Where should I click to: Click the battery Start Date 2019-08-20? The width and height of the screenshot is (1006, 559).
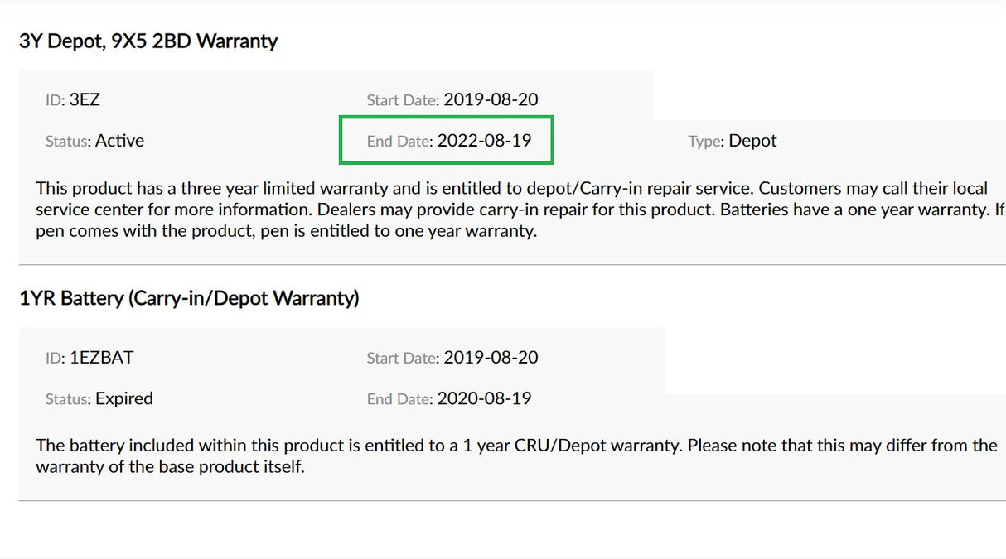(x=452, y=358)
